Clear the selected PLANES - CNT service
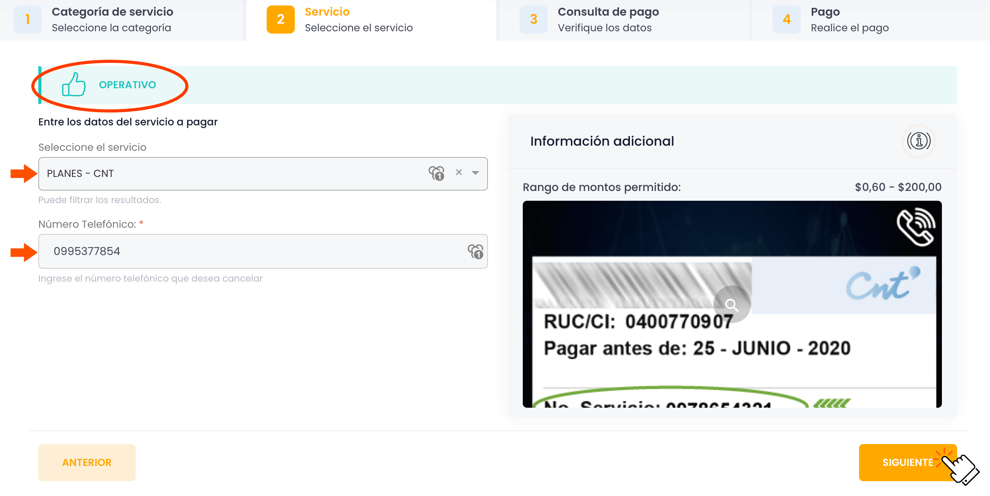Screen dimensions: 990x496 pos(459,172)
